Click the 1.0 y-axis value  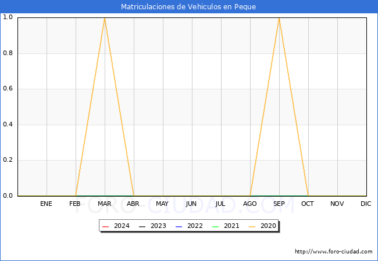8,17
